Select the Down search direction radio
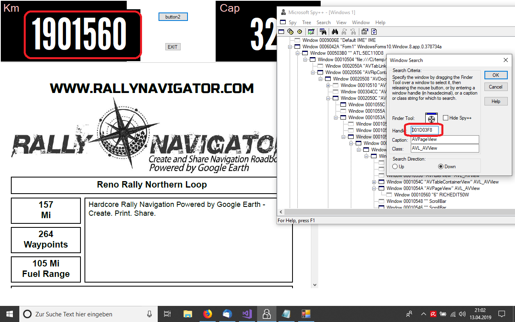 pyautogui.click(x=441, y=167)
